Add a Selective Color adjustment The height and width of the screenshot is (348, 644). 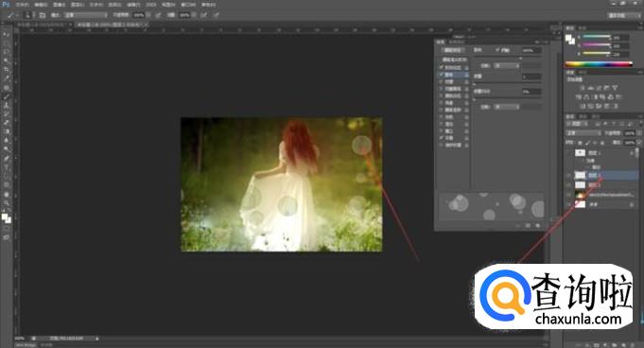click(x=606, y=106)
